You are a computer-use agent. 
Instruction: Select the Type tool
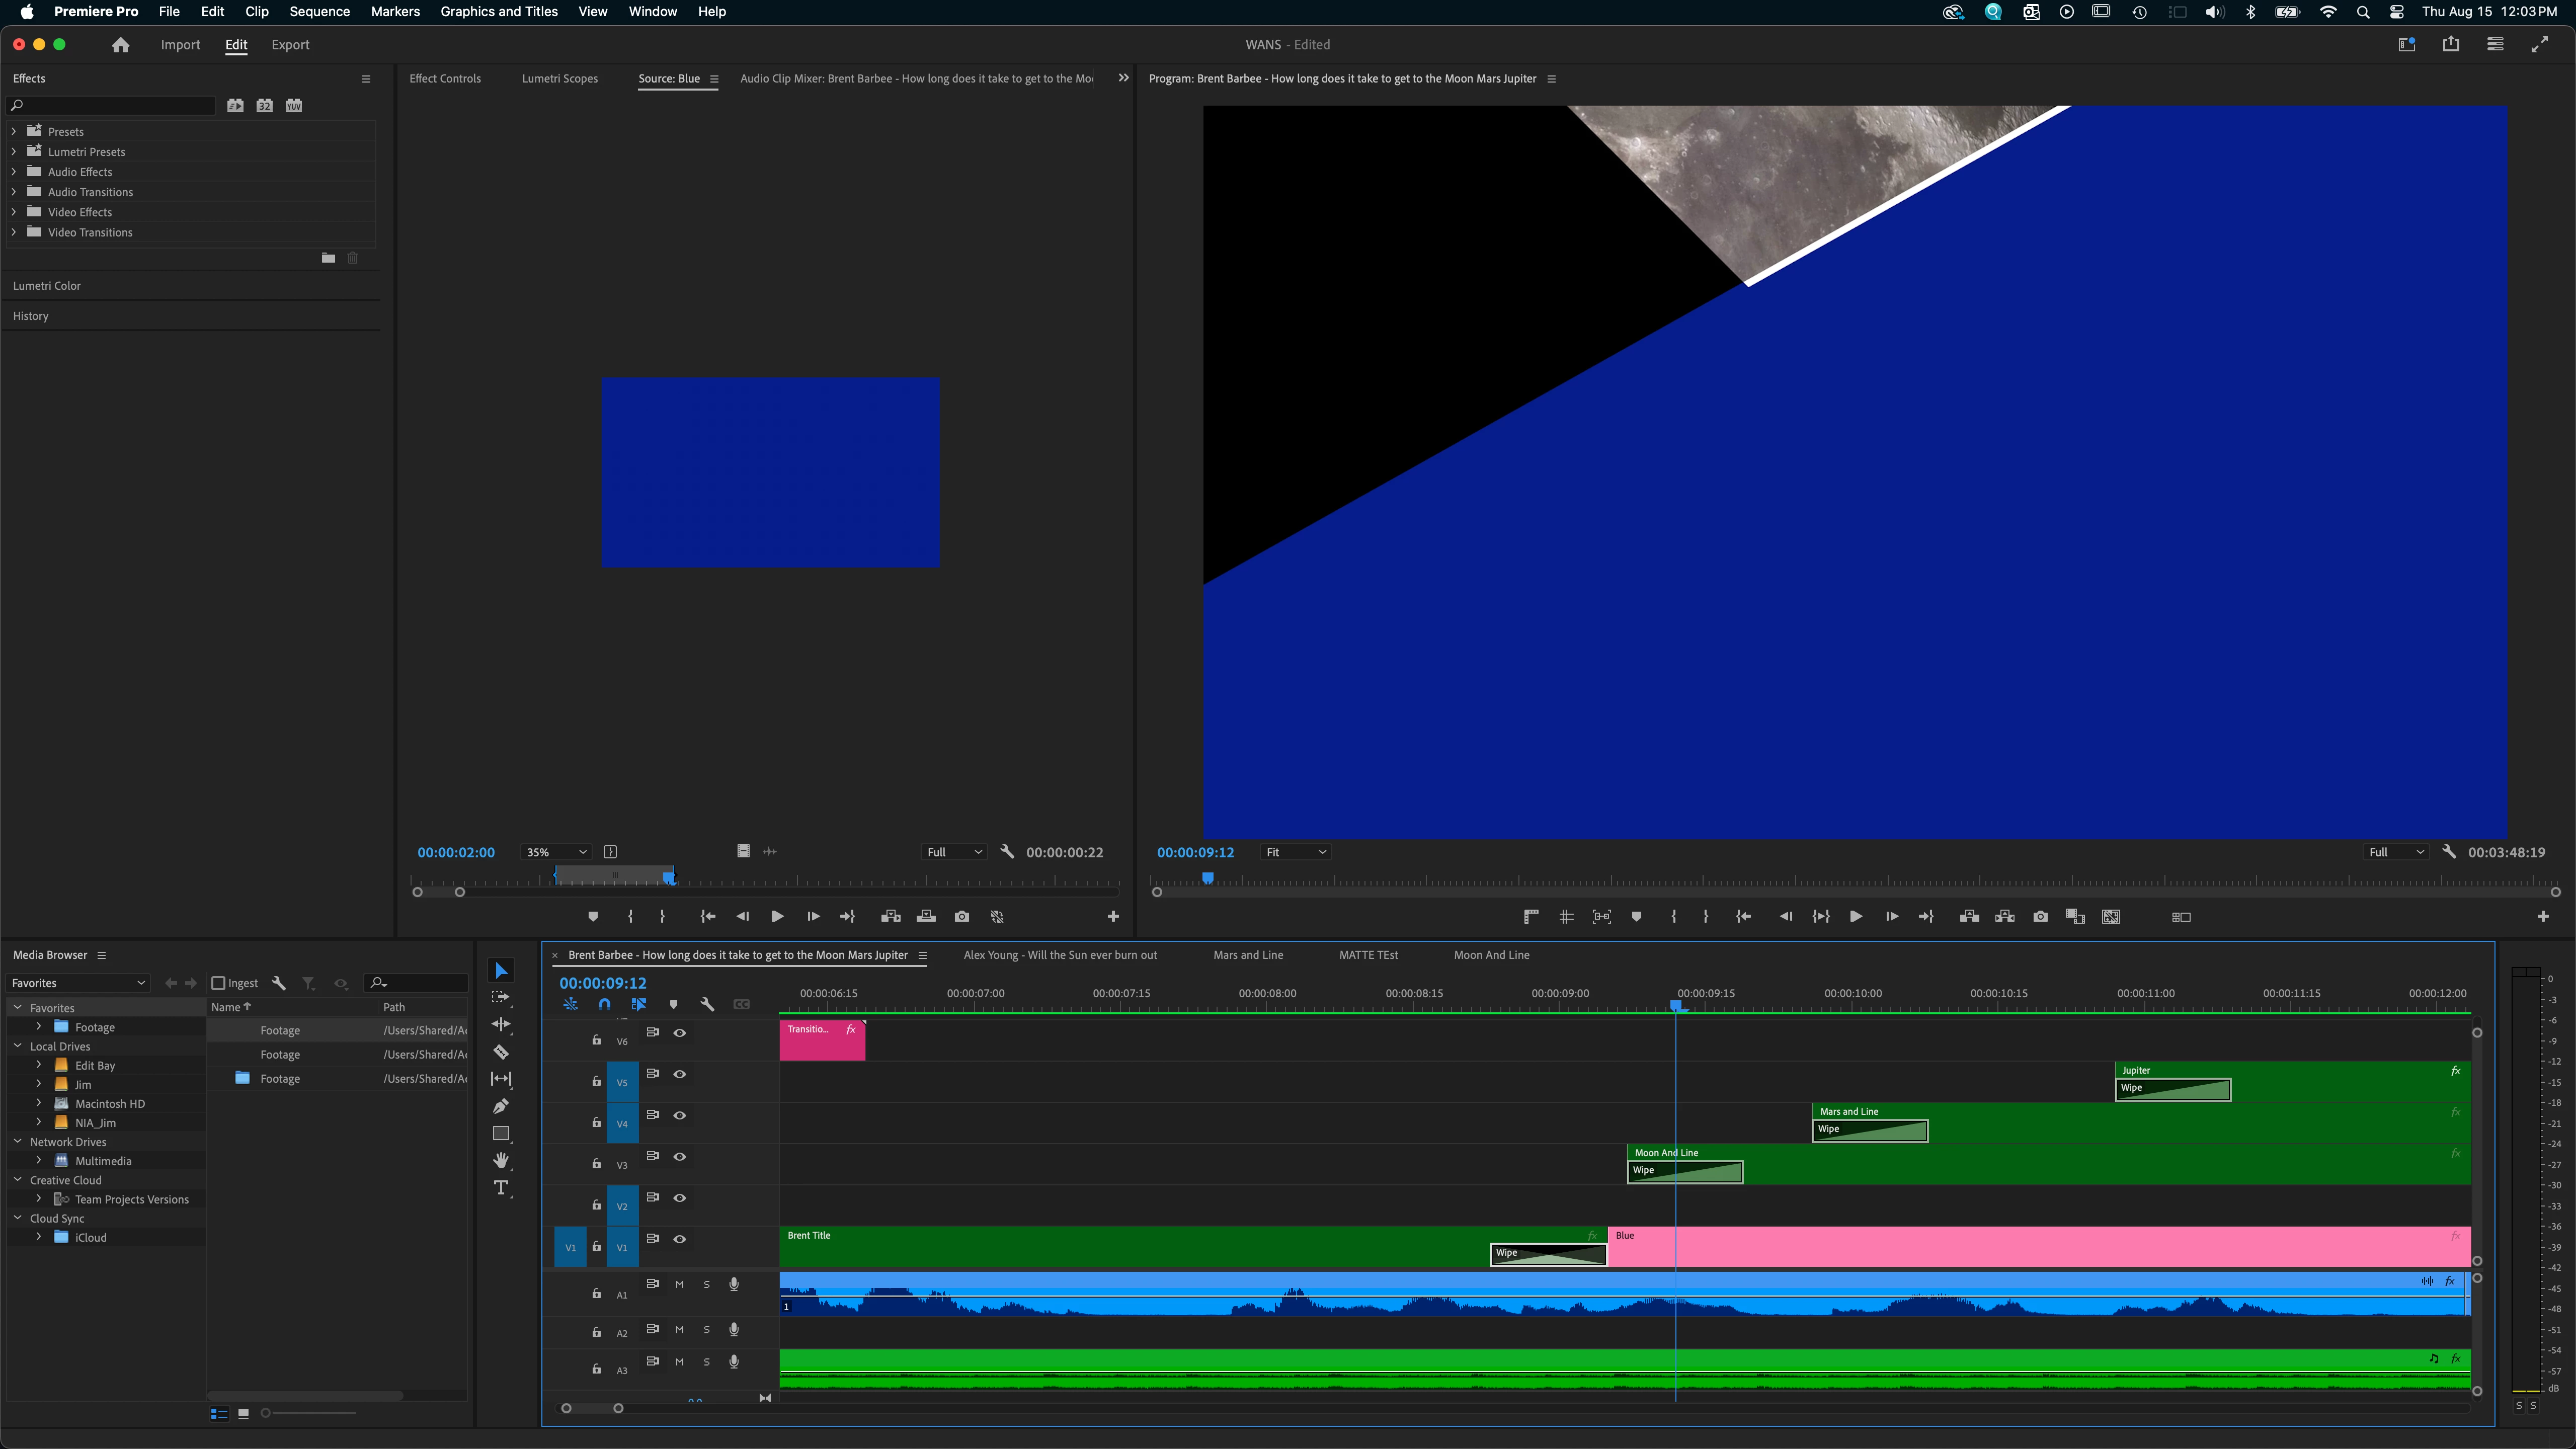(x=501, y=1188)
